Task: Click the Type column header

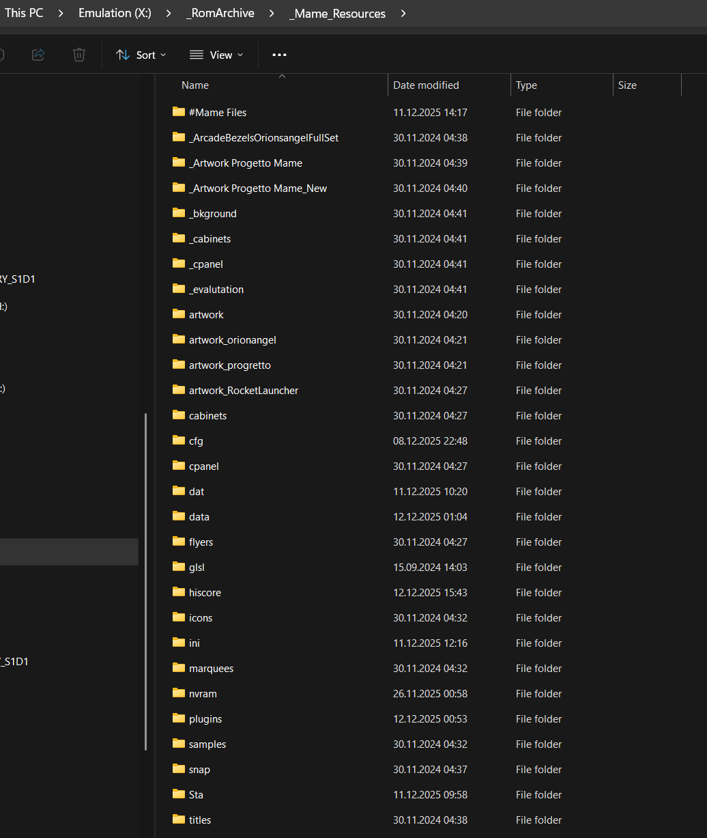Action: coord(526,85)
